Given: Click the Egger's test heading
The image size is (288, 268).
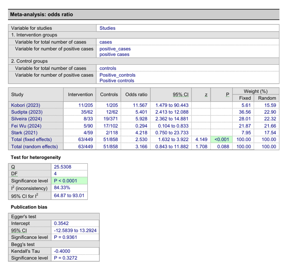Looking at the screenshot, I should pos(24,216).
